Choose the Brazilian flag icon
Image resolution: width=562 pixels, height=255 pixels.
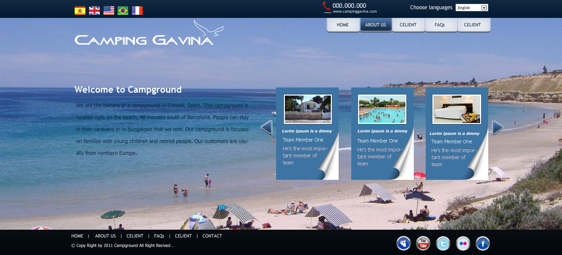[x=123, y=11]
